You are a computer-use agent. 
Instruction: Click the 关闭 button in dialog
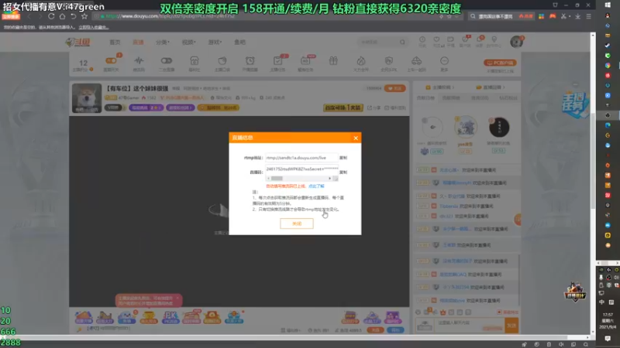pos(297,223)
